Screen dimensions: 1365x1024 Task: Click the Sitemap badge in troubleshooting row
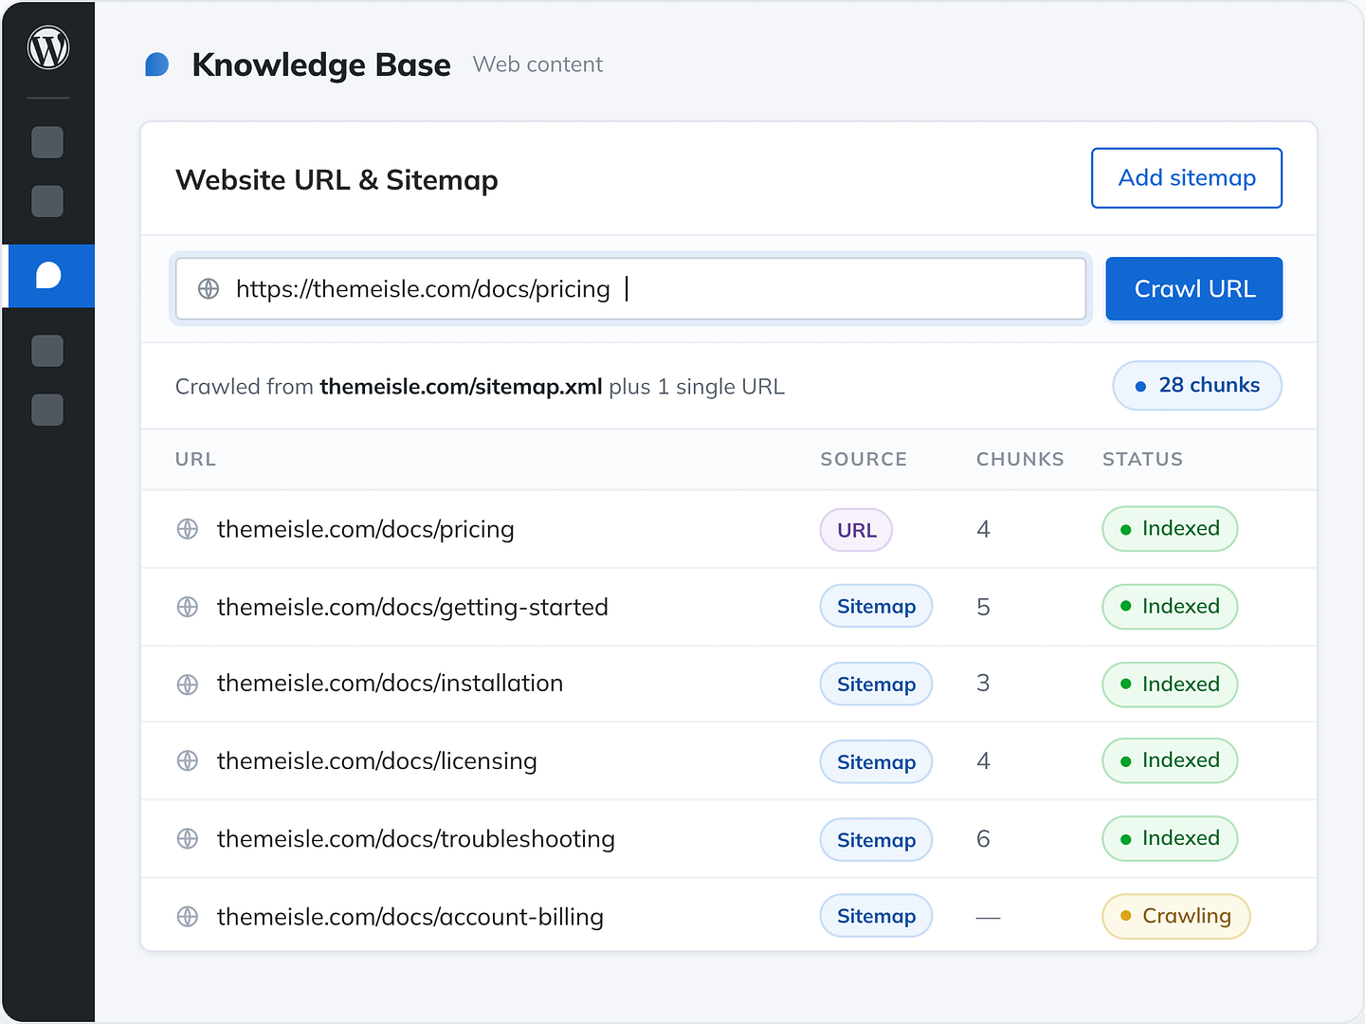coord(876,840)
